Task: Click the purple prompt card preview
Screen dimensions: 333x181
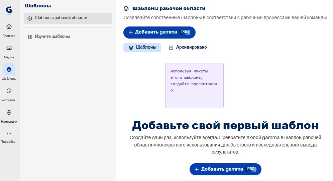Action: (194, 85)
